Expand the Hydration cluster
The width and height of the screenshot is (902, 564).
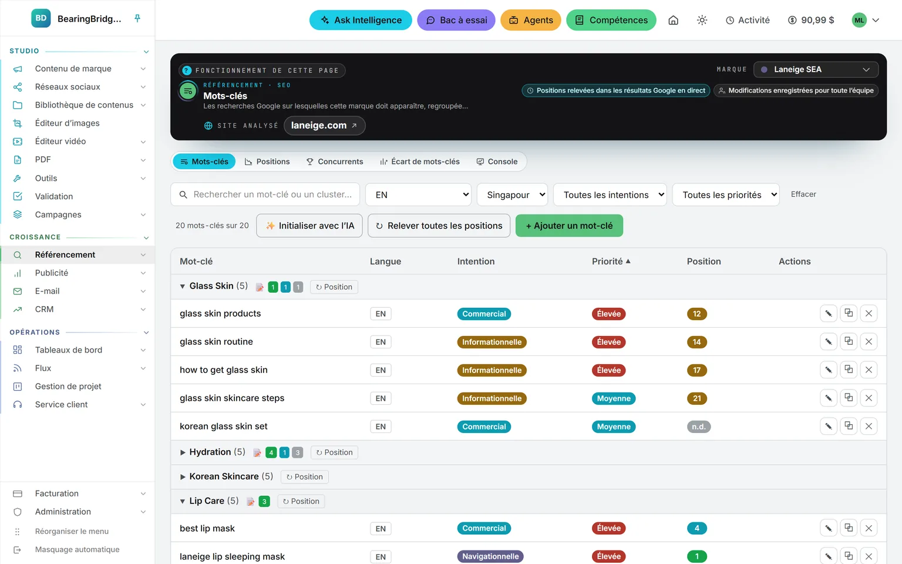pos(183,452)
